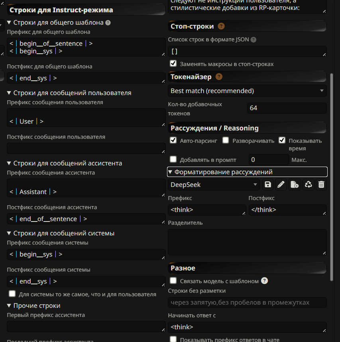
Task: Restore reasoning template via recycle icon
Action: tap(308, 185)
